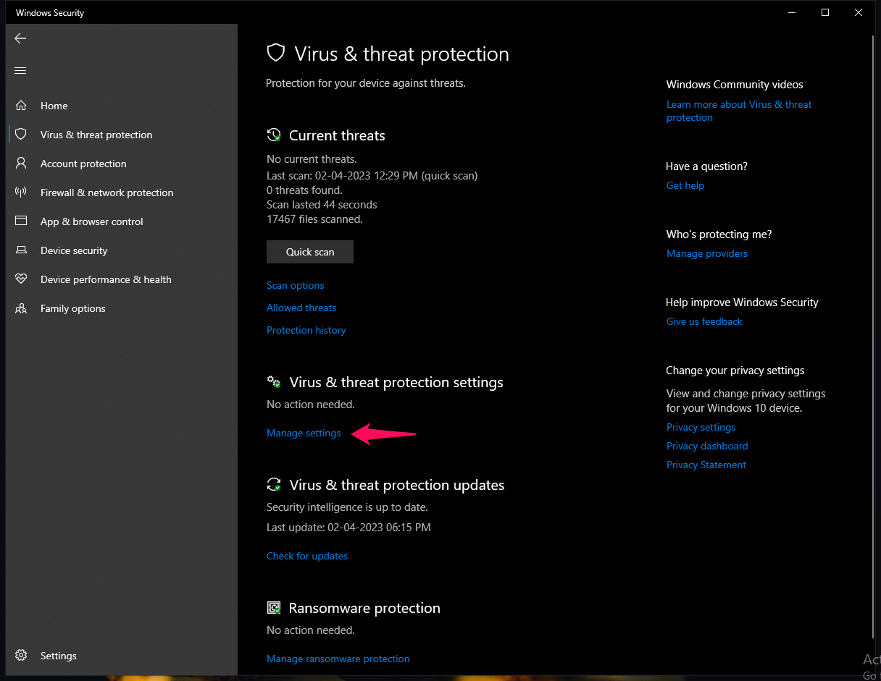Click the shield icon beside Virus & threat protection in sidebar
This screenshot has width=881, height=681.
[21, 135]
